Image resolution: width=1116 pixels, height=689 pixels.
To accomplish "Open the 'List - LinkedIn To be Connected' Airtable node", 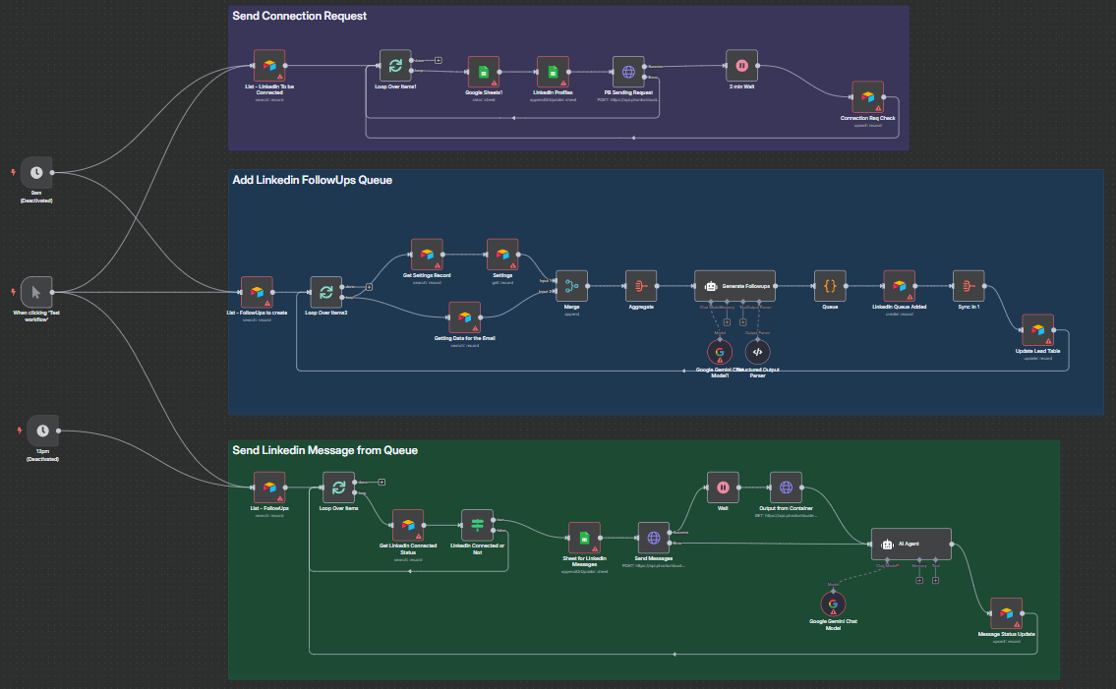I will (x=269, y=66).
